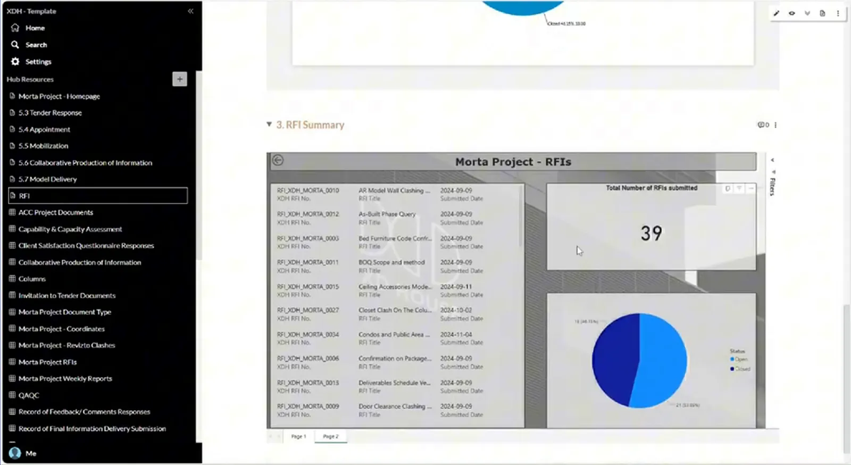Select the RFI document in sidebar
Image resolution: width=851 pixels, height=465 pixels.
[98, 196]
